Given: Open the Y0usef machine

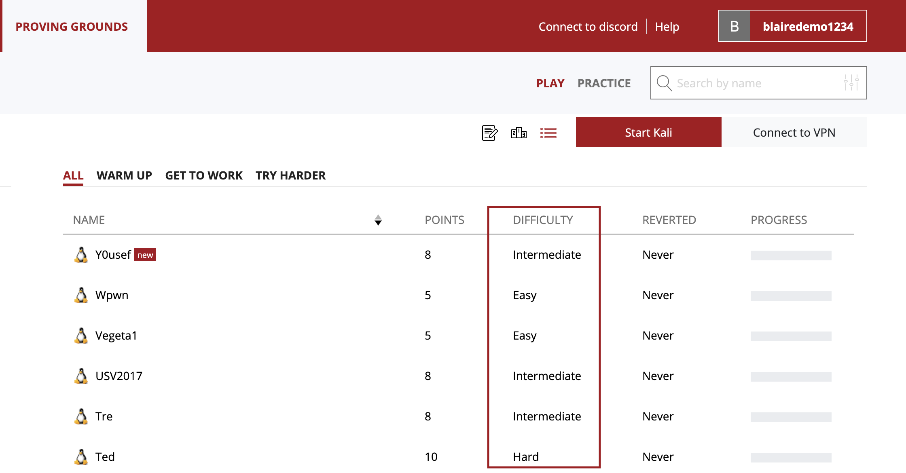Looking at the screenshot, I should 113,255.
